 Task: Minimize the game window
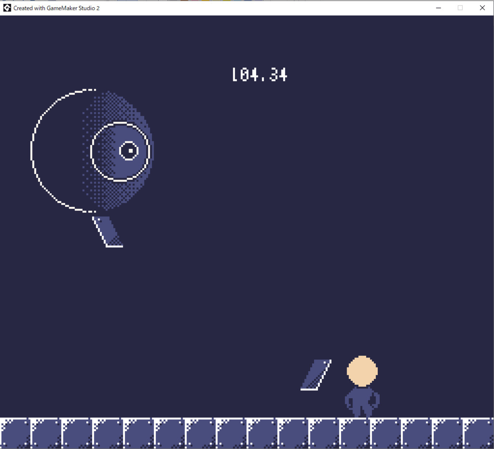point(438,8)
